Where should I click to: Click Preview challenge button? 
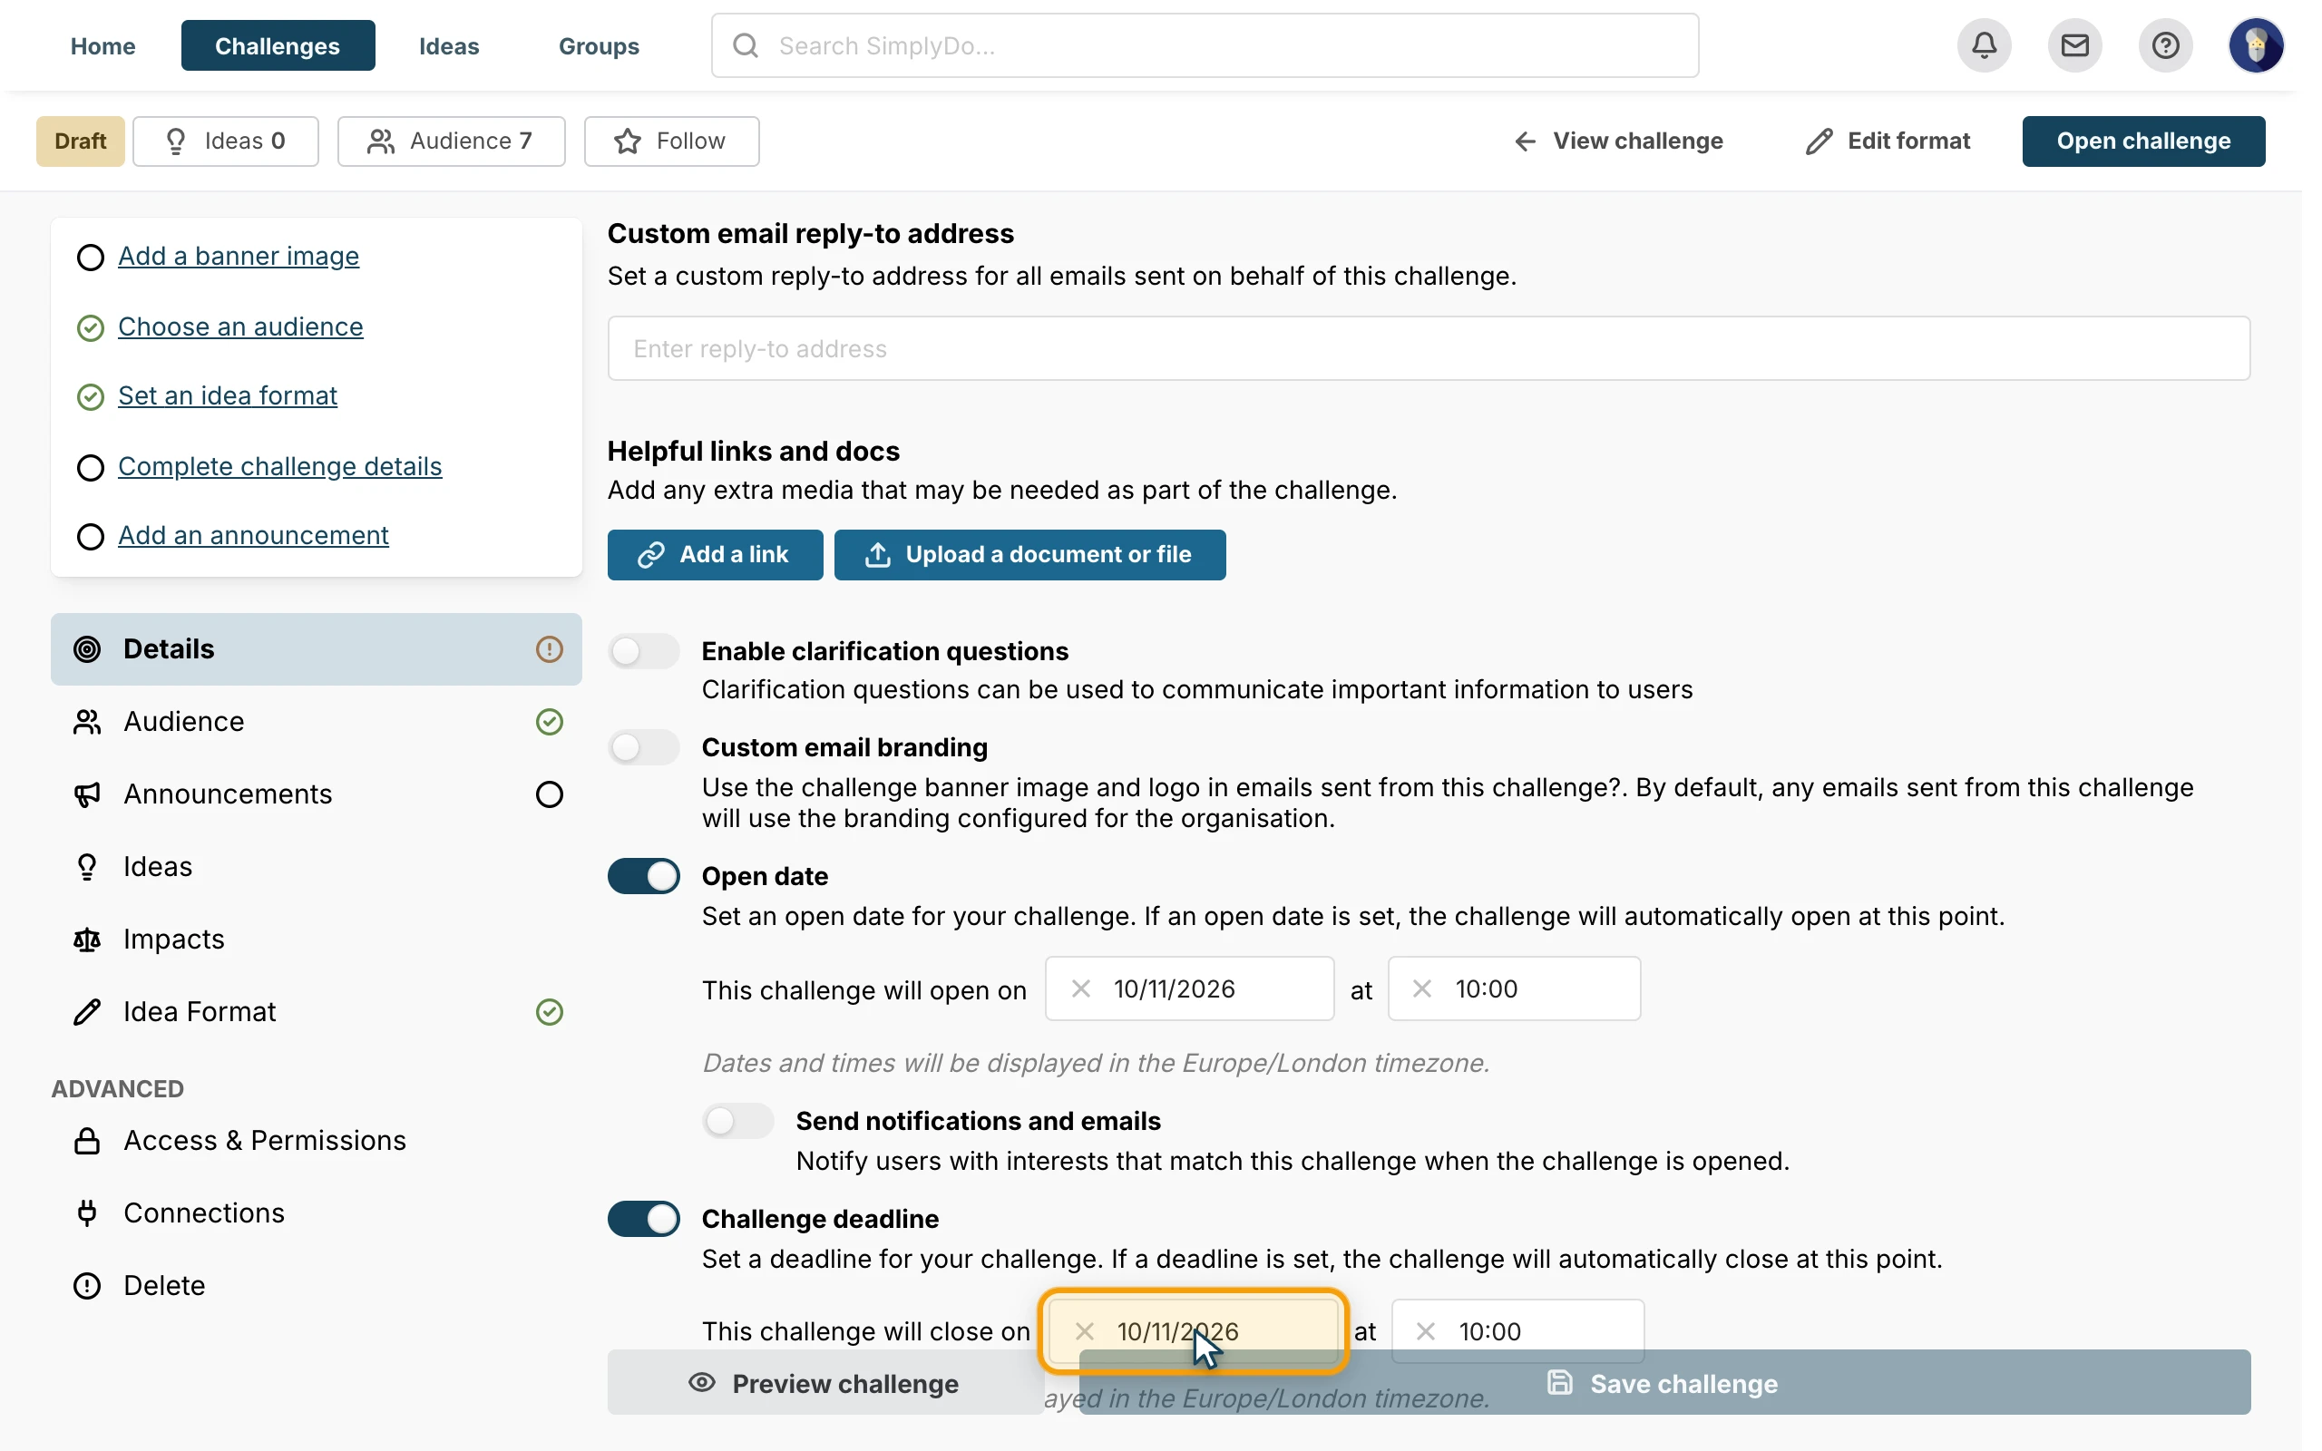point(826,1383)
